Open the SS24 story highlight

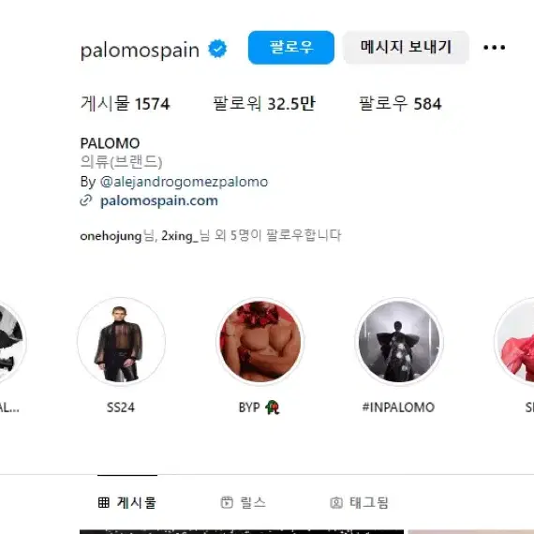pos(121,342)
